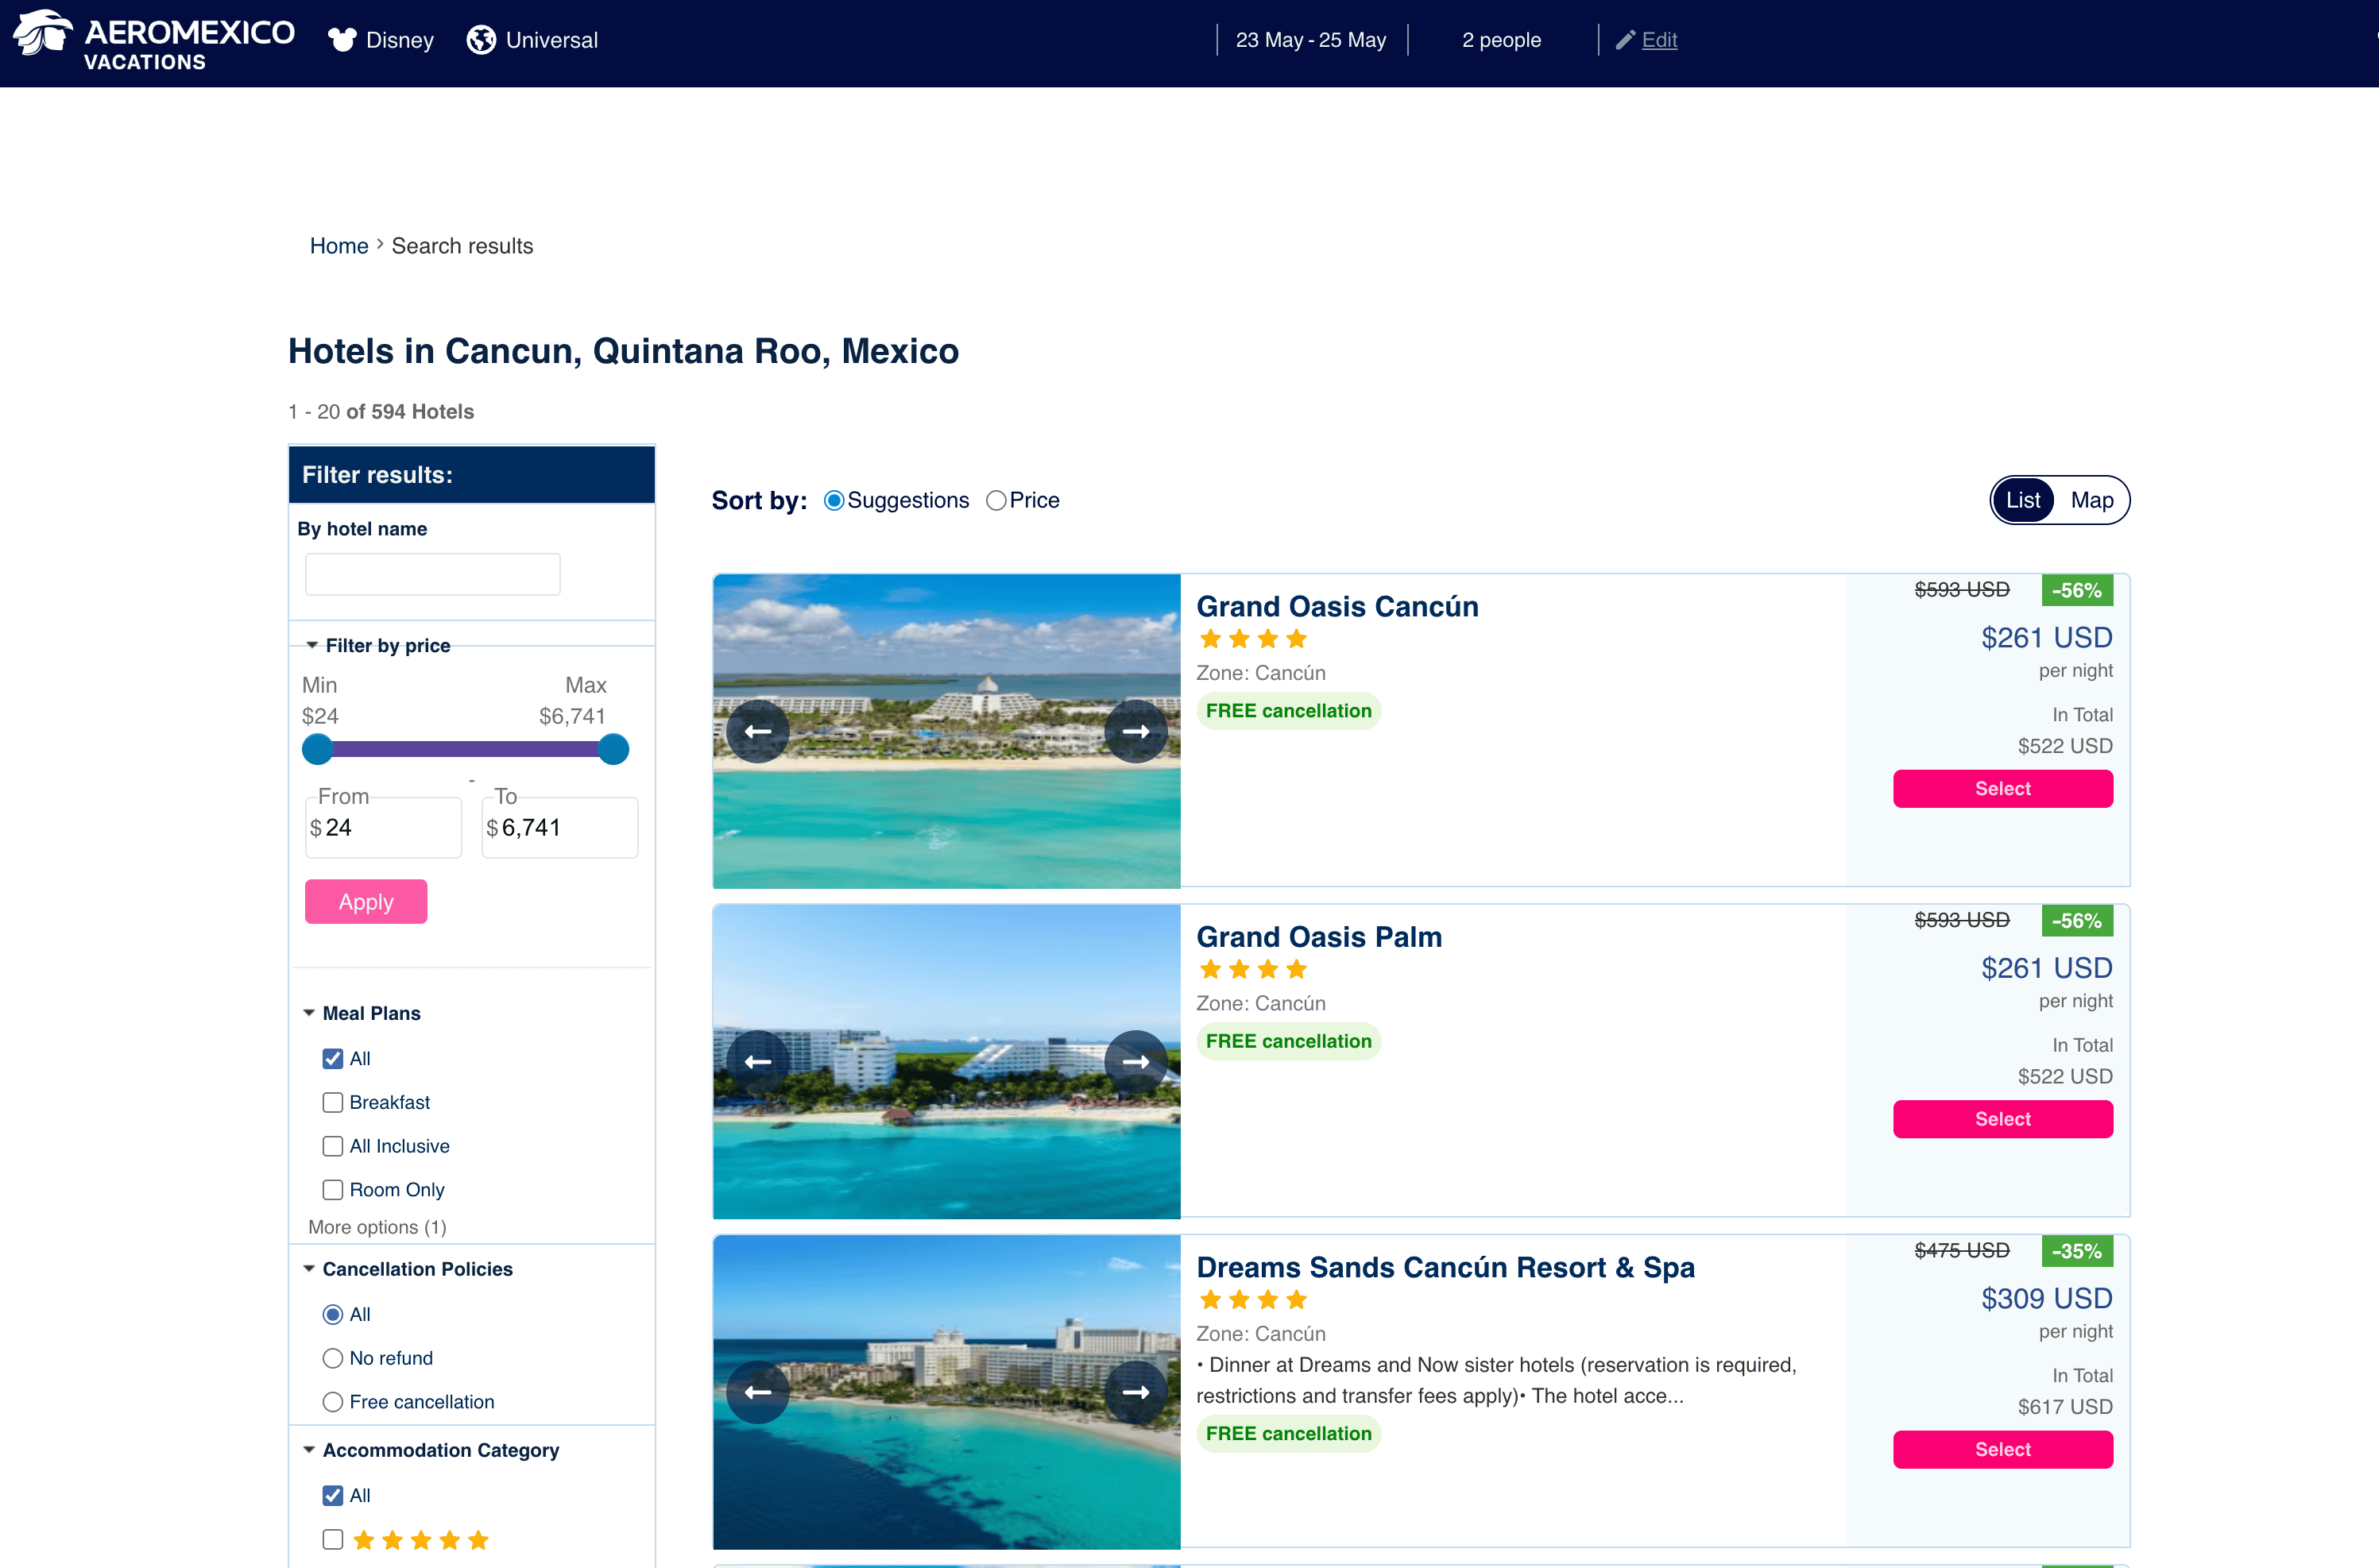The width and height of the screenshot is (2379, 1568).
Task: Click the pencil Edit search icon
Action: (1625, 40)
